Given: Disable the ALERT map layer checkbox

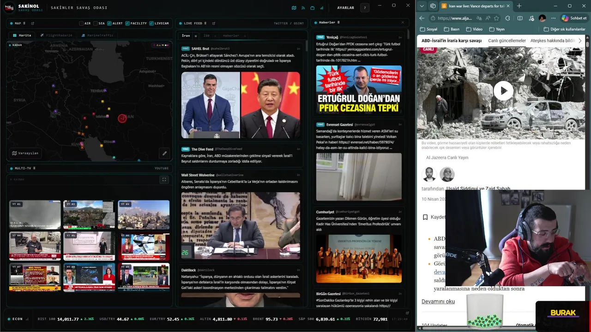Looking at the screenshot, I should (109, 23).
